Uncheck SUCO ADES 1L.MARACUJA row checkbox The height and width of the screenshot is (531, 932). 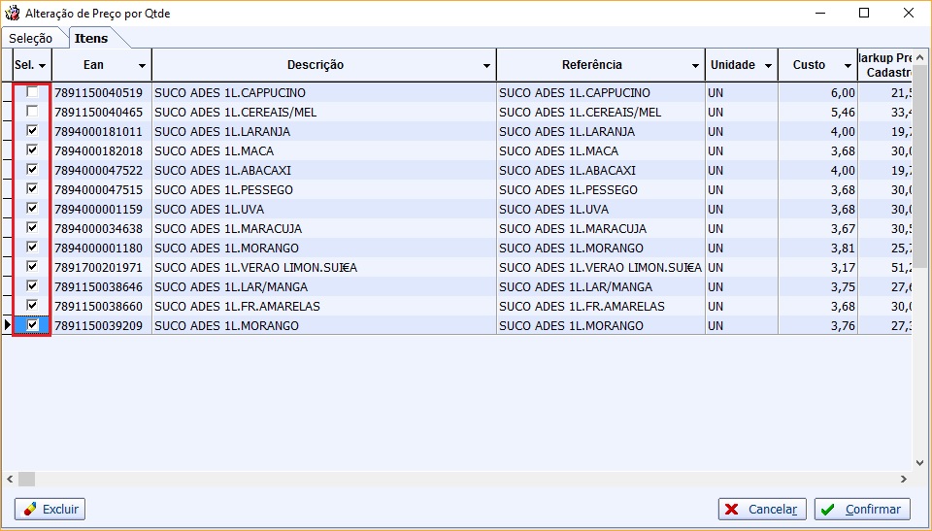pos(33,228)
